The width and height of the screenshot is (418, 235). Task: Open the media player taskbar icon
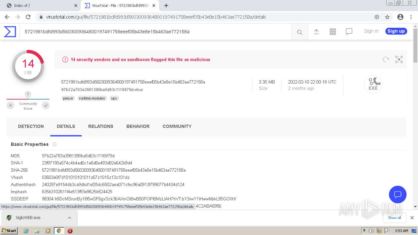point(48,231)
